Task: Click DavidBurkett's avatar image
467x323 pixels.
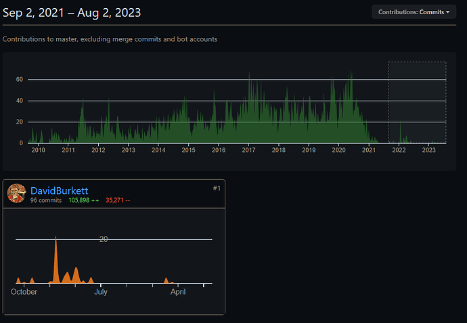Action: coord(17,193)
